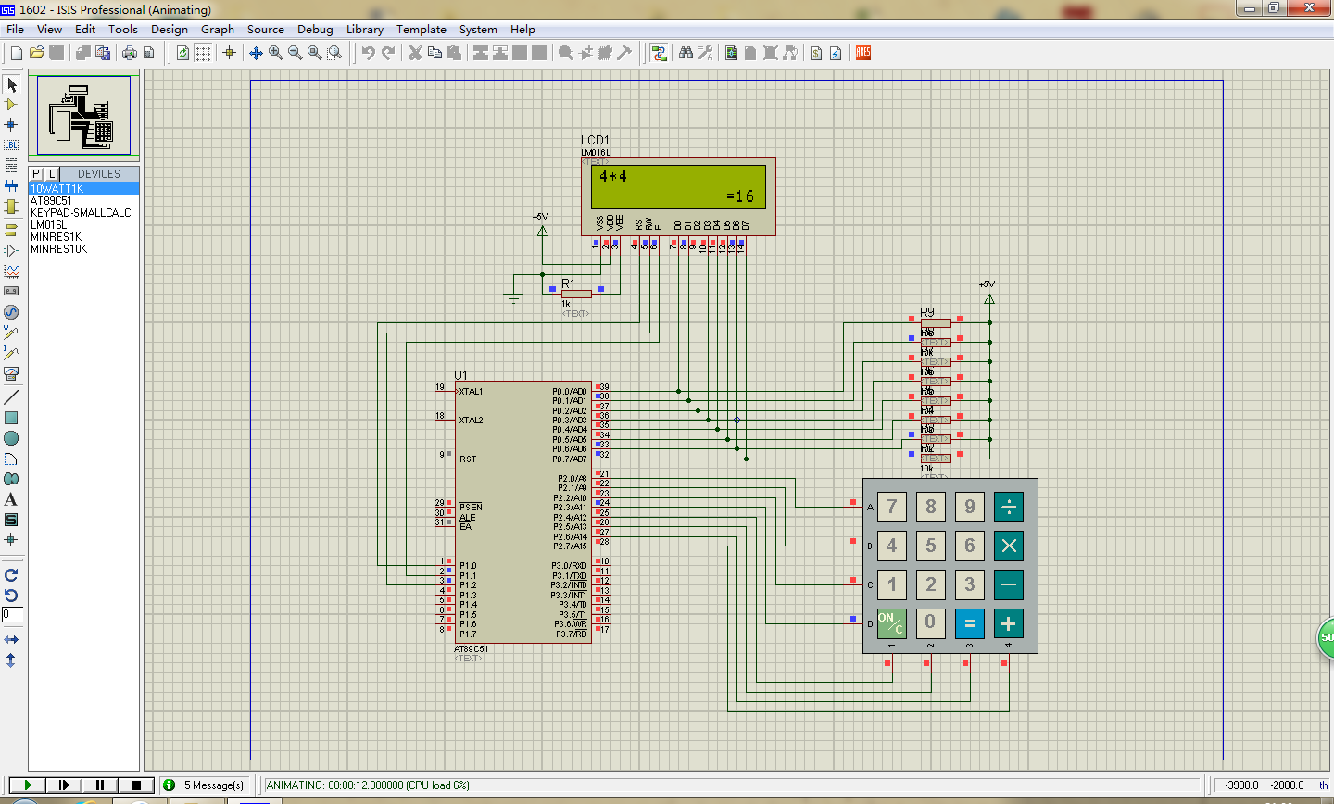Generate the bill of materials report
Screen dimensions: 1334x804
(x=816, y=53)
